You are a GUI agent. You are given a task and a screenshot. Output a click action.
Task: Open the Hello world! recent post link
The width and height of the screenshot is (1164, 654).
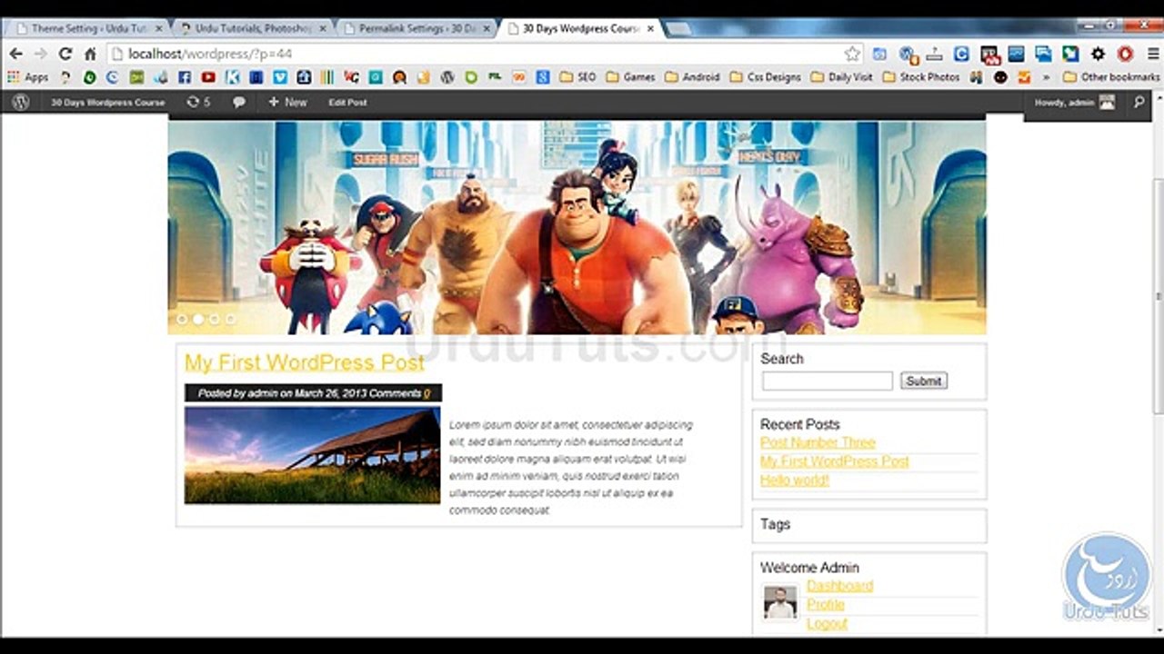[x=795, y=480]
